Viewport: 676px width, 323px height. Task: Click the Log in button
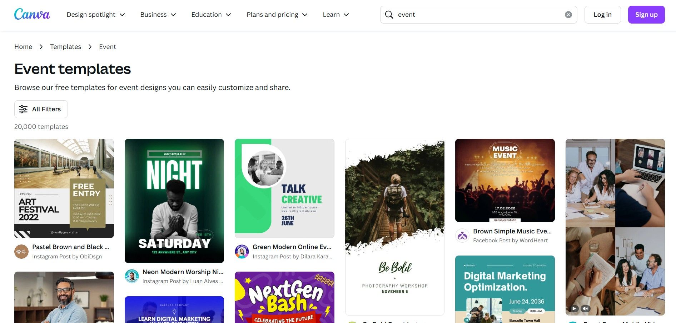(603, 15)
